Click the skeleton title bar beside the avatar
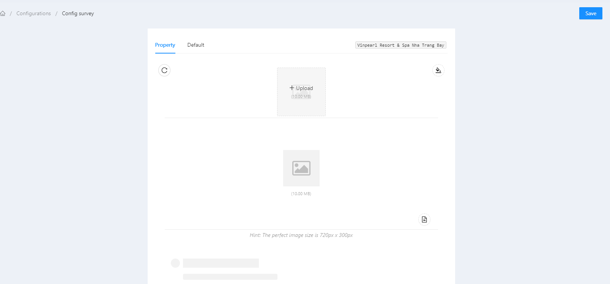Image resolution: width=610 pixels, height=284 pixels. 221,263
